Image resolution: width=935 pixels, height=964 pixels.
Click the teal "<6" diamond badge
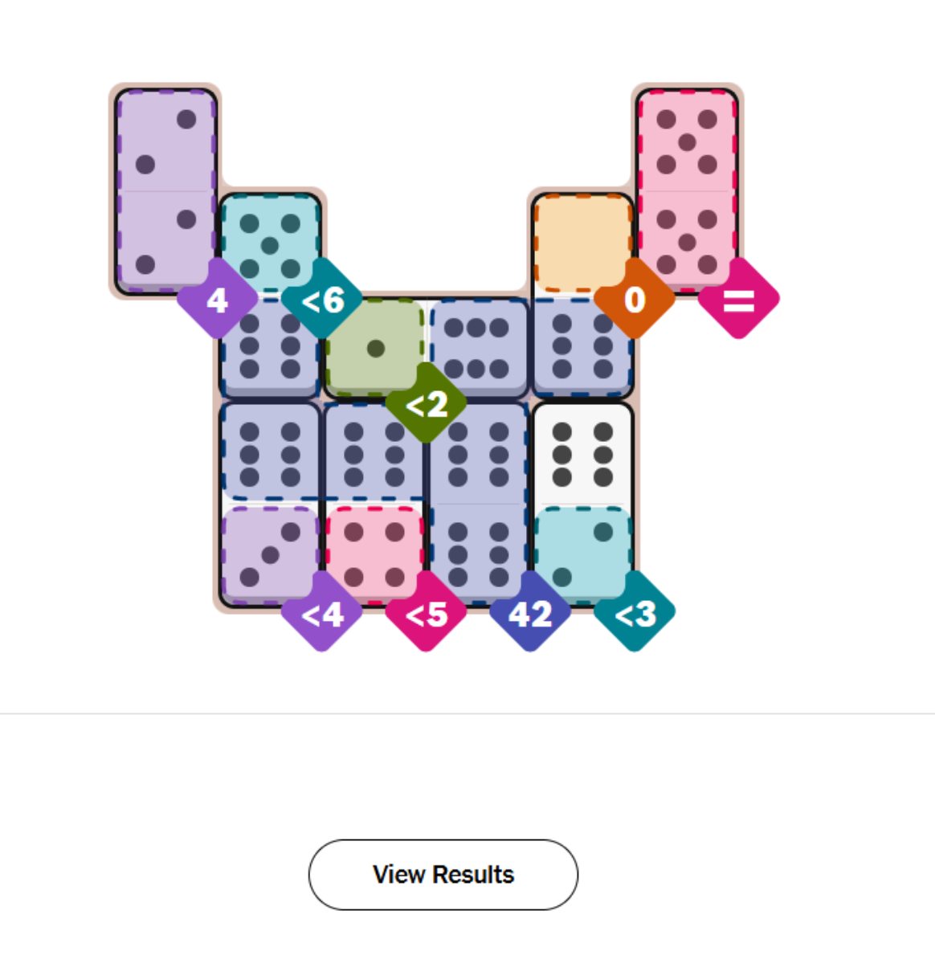click(322, 300)
